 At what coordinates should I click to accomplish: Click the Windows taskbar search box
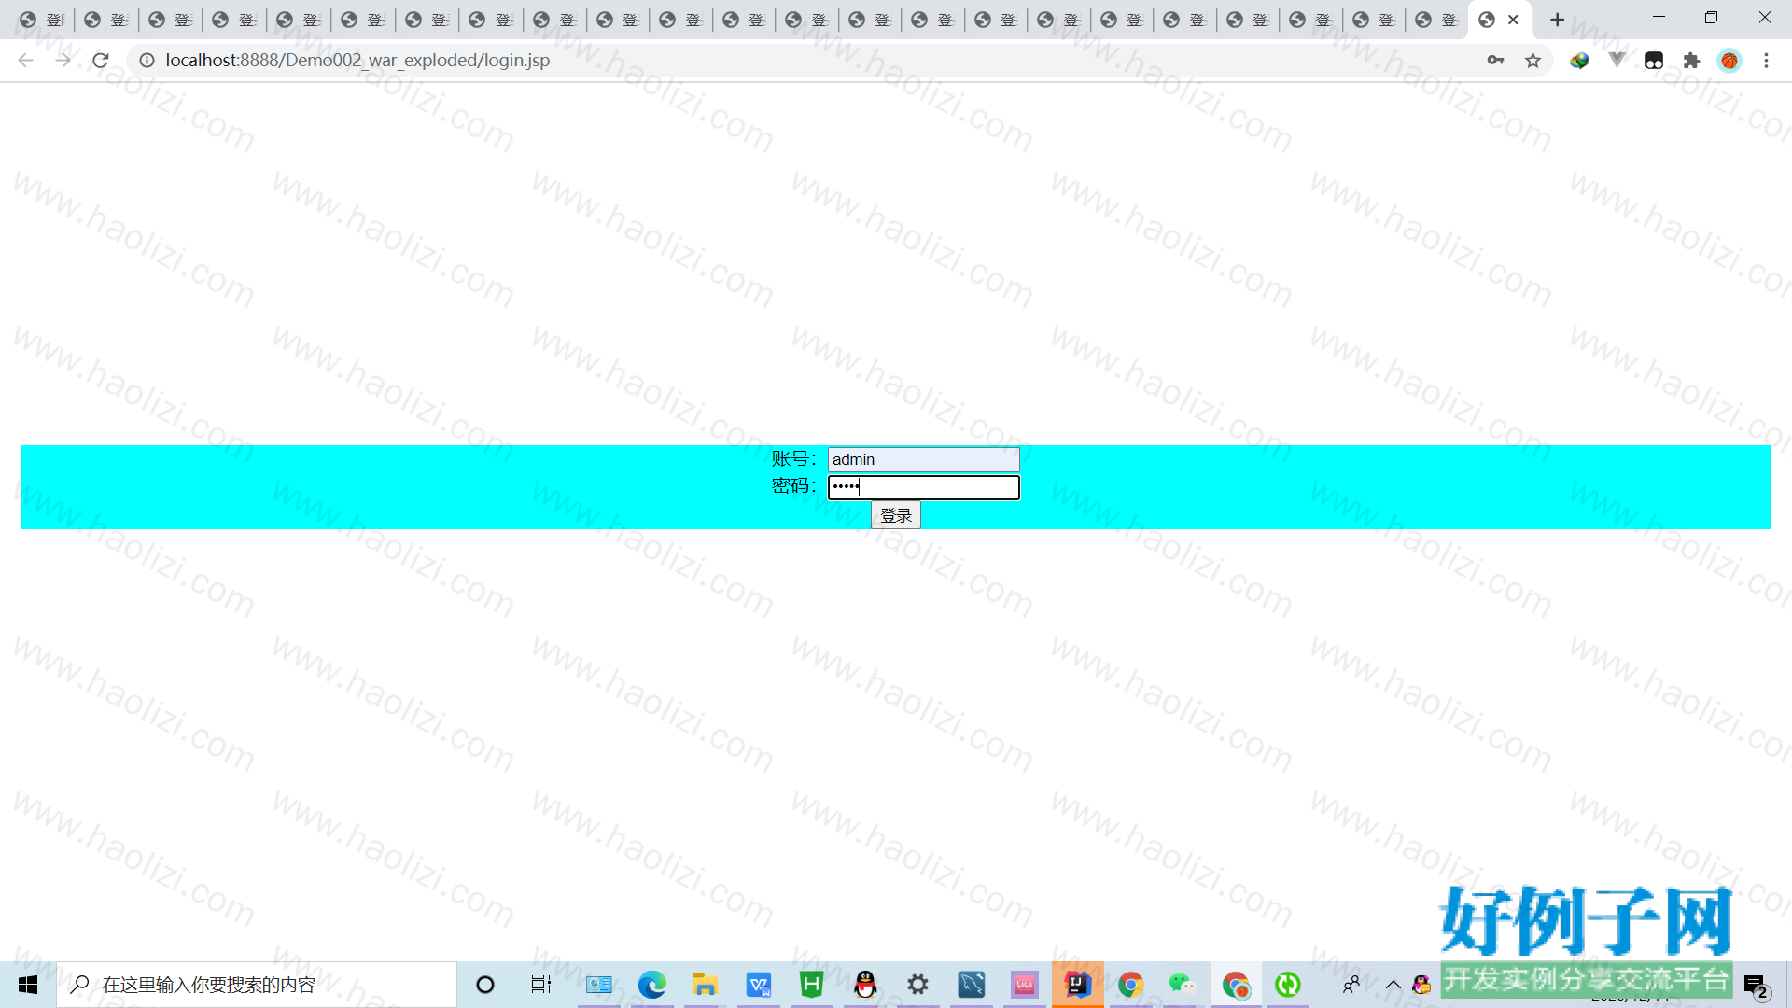(x=257, y=985)
